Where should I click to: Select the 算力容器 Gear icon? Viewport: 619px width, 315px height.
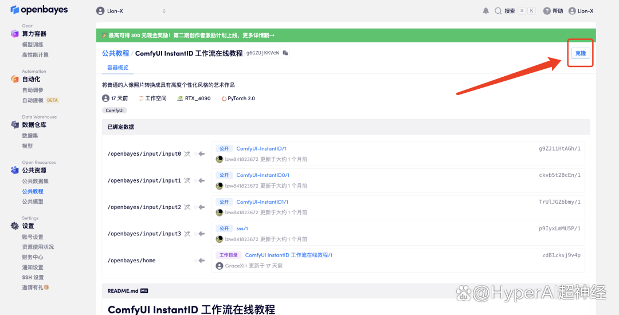click(x=14, y=34)
